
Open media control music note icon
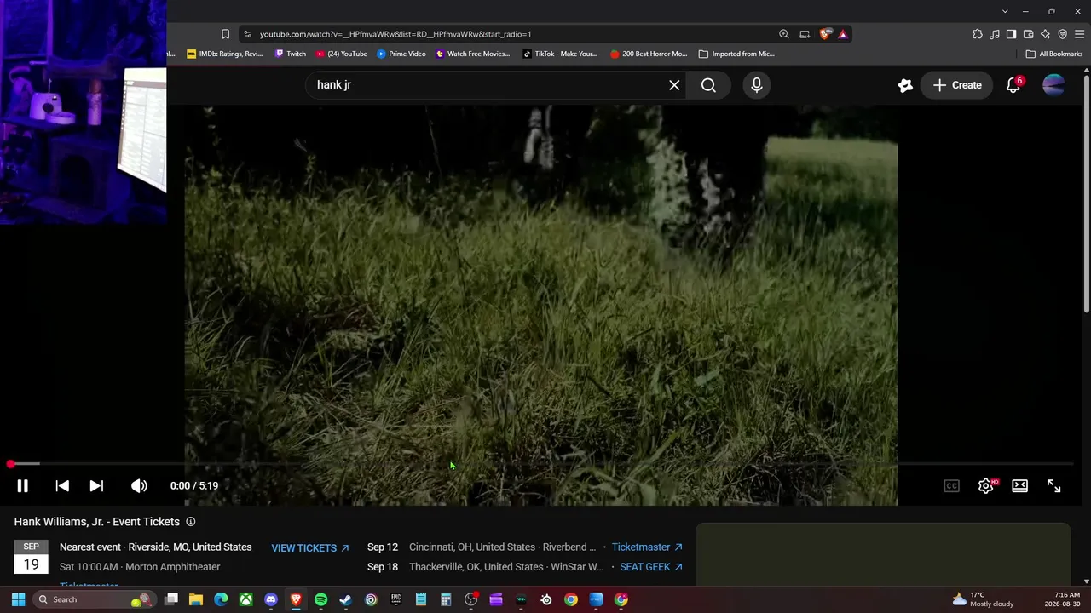point(995,34)
